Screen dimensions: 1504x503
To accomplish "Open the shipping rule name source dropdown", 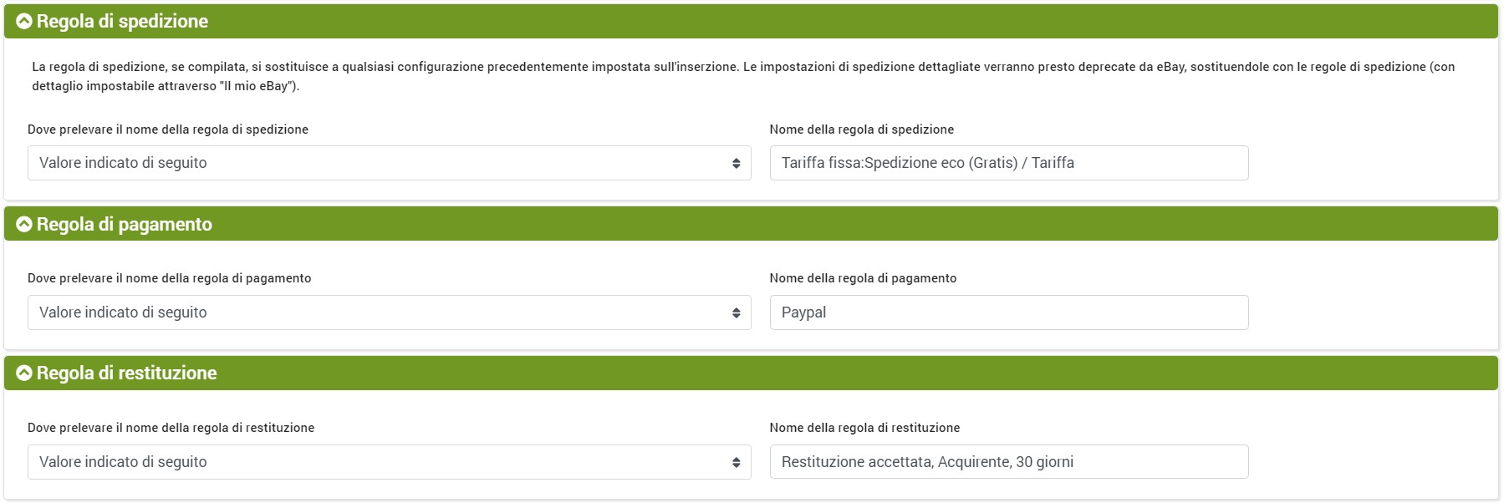I will point(389,163).
